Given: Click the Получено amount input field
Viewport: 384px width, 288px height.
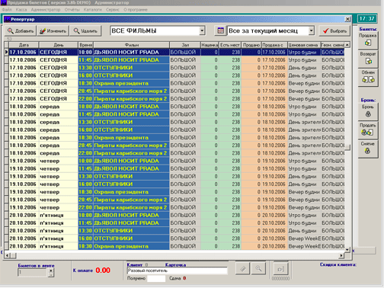Looking at the screenshot, I should click(156, 279).
